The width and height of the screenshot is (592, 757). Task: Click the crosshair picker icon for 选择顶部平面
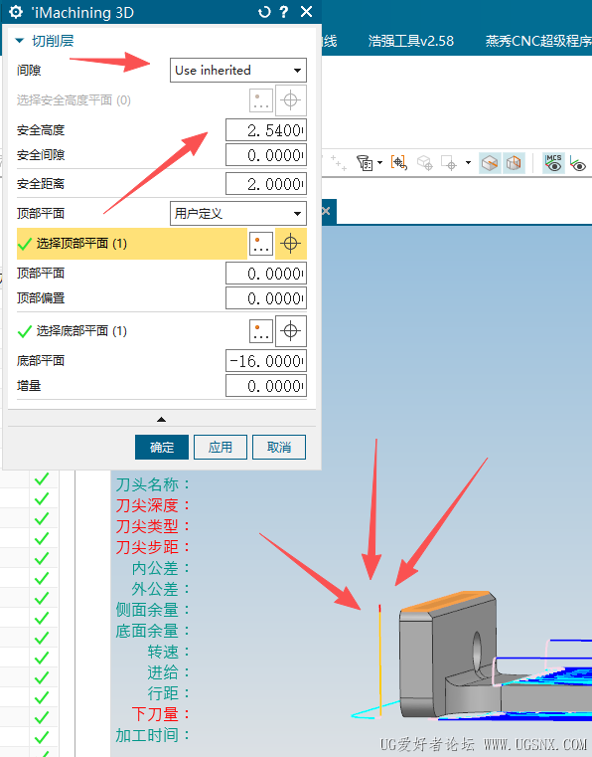(x=291, y=244)
